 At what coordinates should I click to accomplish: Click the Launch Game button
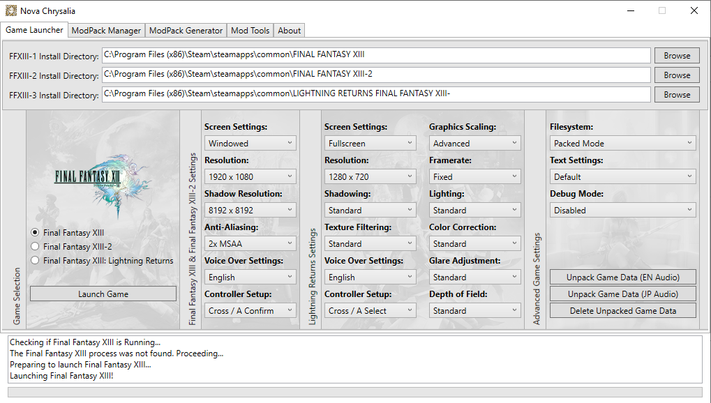(x=103, y=294)
